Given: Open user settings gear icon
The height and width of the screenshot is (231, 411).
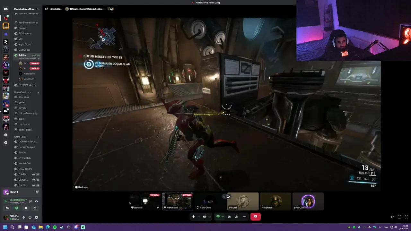Looking at the screenshot, I should 36,217.
